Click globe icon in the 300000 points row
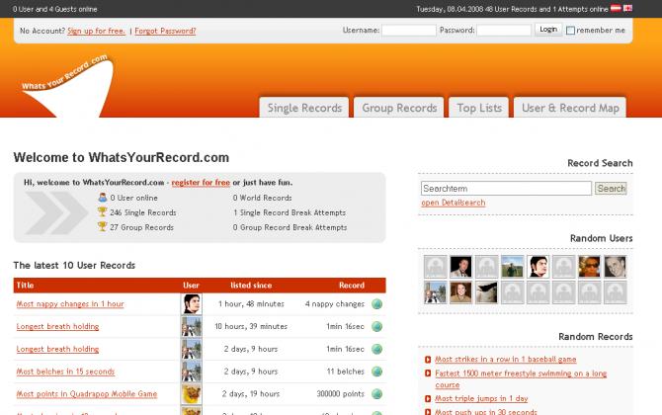Image resolution: width=662 pixels, height=415 pixels. click(x=376, y=394)
